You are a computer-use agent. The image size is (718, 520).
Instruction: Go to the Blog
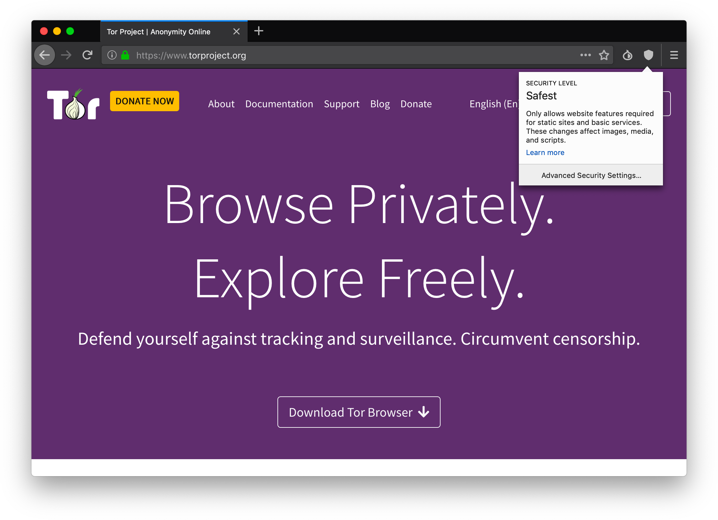[x=380, y=104]
